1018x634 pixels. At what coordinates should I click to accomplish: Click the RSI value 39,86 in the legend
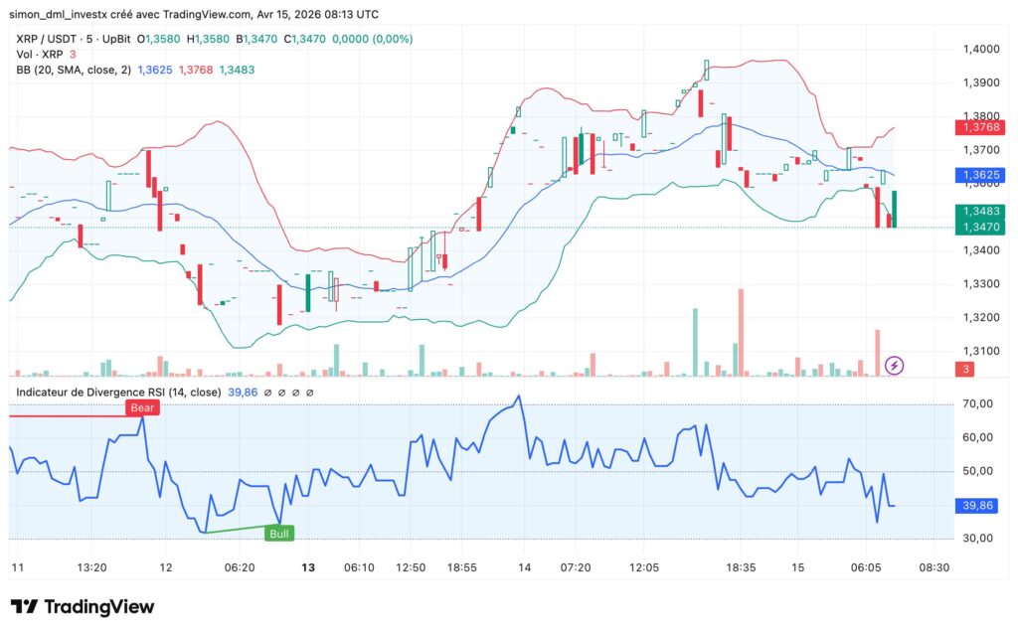point(245,392)
